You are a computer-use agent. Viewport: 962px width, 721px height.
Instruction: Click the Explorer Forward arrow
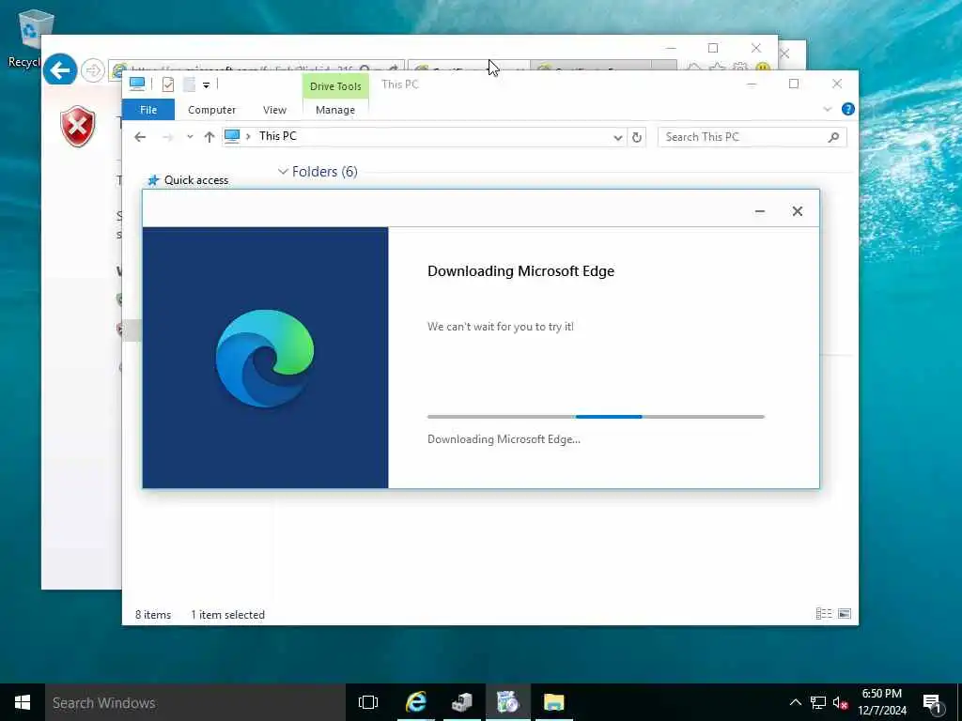167,137
